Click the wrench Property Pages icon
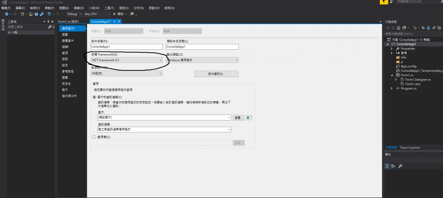 pos(400,166)
